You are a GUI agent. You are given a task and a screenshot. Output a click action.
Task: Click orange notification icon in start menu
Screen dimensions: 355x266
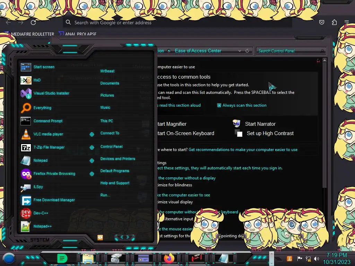100,237
